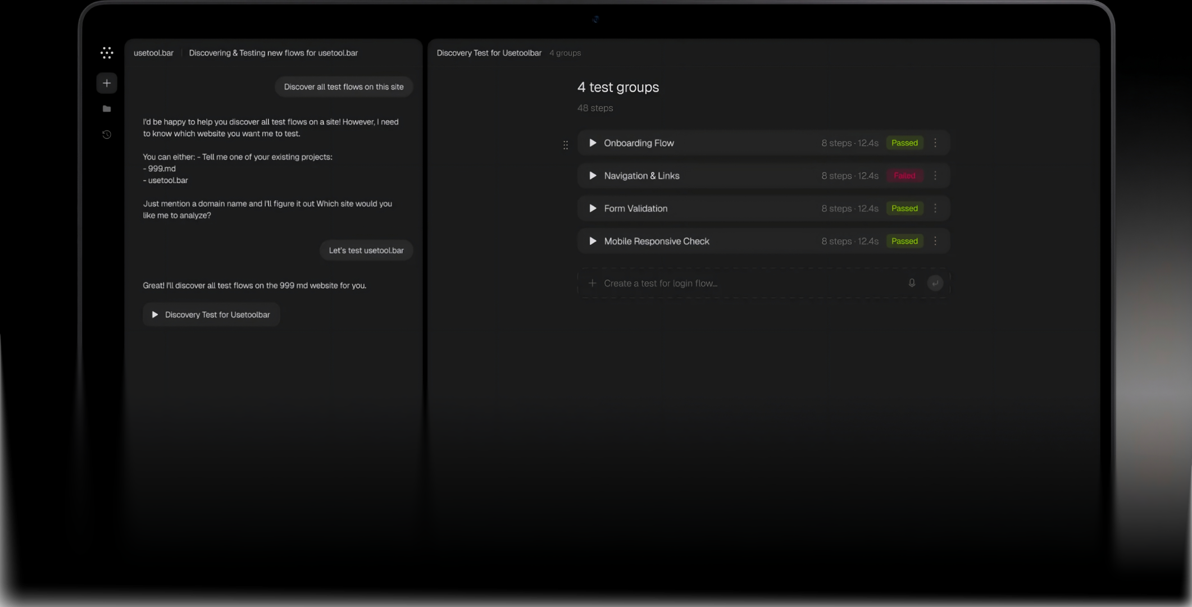Click the Passed badge on Onboarding Flow
Image resolution: width=1192 pixels, height=607 pixels.
[x=904, y=143]
